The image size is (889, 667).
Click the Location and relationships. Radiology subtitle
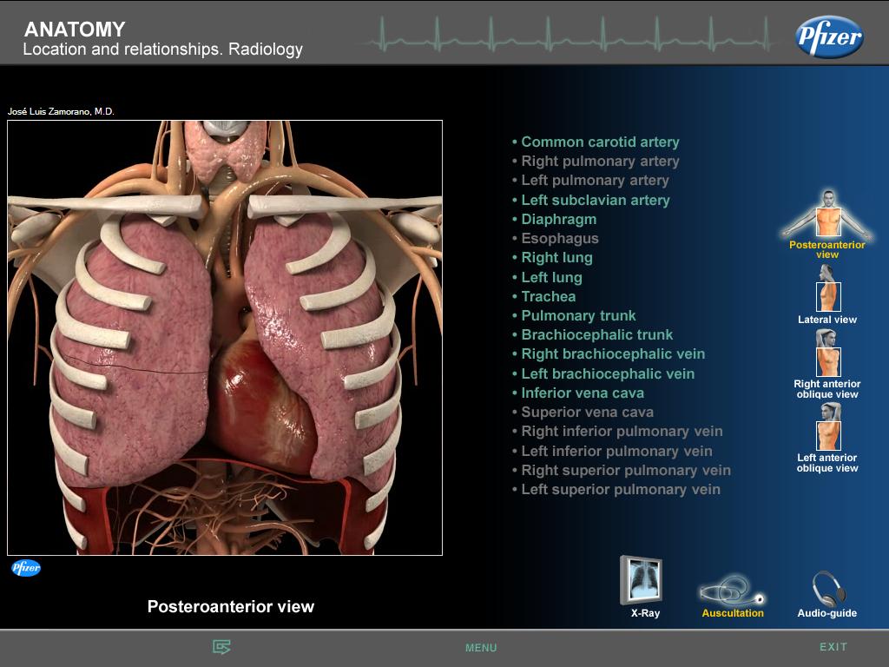(162, 50)
